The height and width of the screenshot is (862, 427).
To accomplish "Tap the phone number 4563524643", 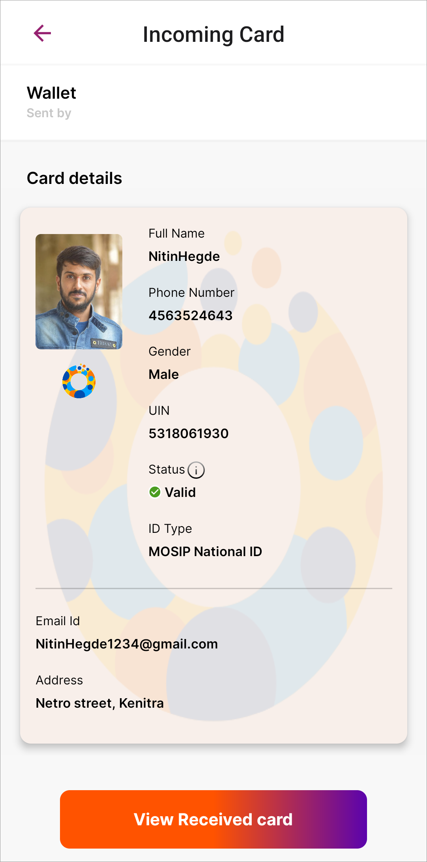I will pos(191,316).
